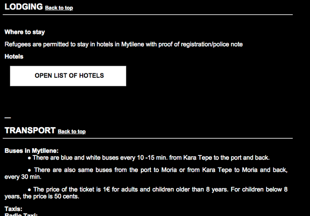The height and width of the screenshot is (216, 310).
Task: Click the dash separator above TRANSPORT
Action: [8, 118]
